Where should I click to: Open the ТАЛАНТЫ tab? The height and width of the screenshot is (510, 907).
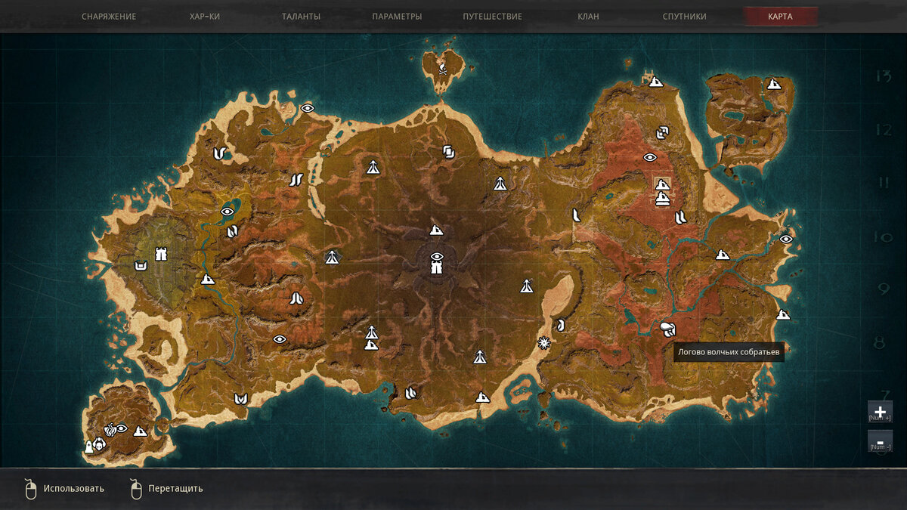pos(301,17)
